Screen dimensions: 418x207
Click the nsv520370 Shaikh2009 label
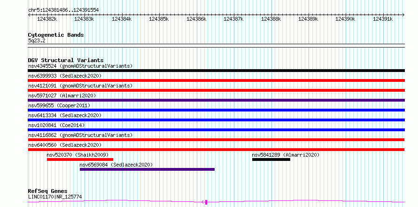point(77,155)
